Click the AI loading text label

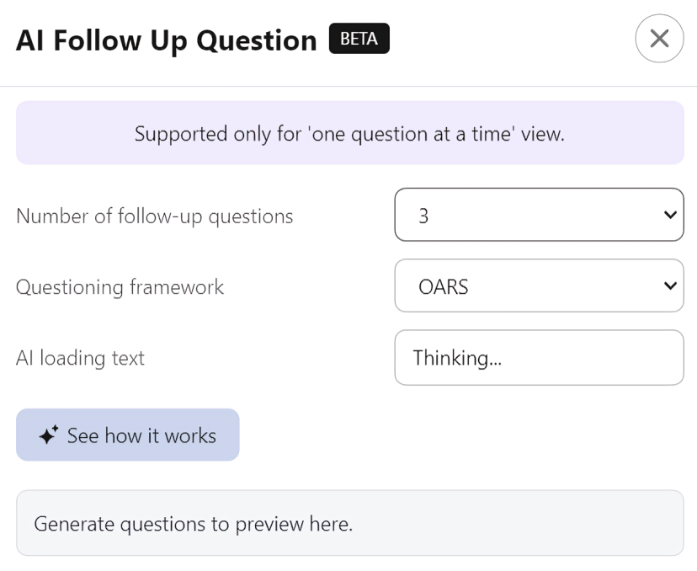tap(81, 358)
